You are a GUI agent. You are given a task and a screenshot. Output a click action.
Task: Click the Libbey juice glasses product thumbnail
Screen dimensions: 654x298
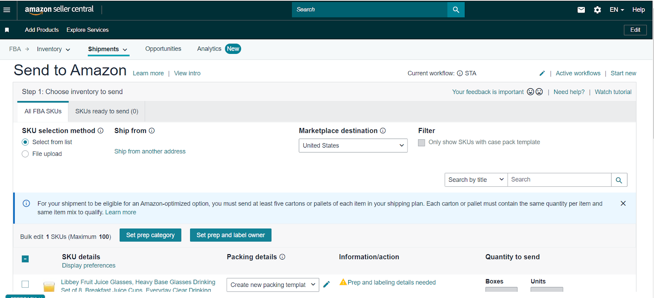coord(49,286)
